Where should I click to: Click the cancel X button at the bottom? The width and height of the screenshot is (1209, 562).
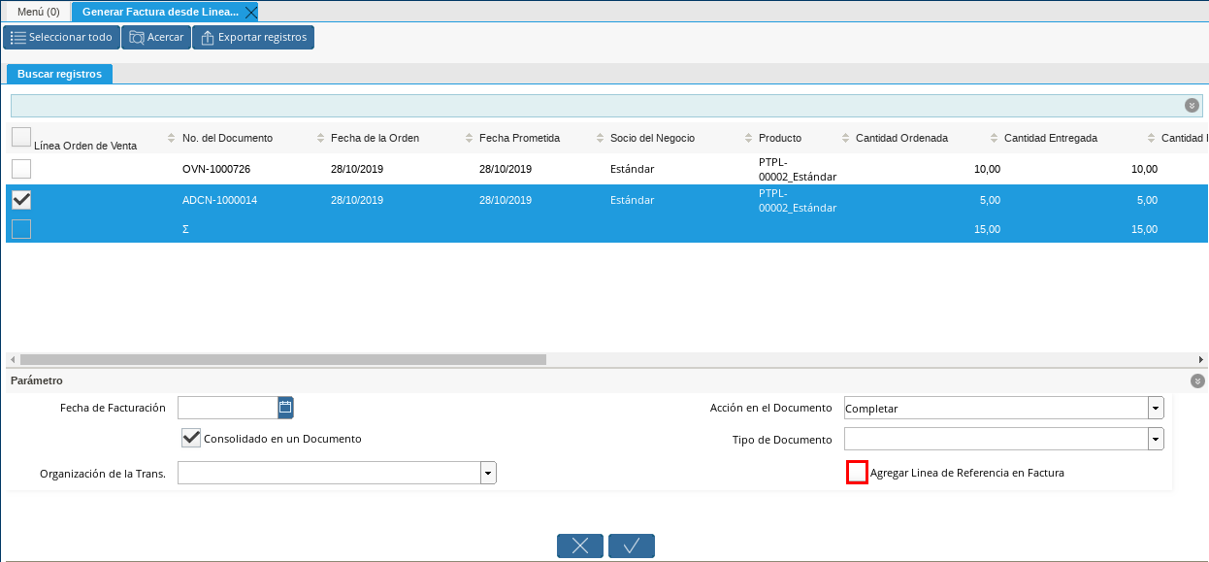coord(580,545)
